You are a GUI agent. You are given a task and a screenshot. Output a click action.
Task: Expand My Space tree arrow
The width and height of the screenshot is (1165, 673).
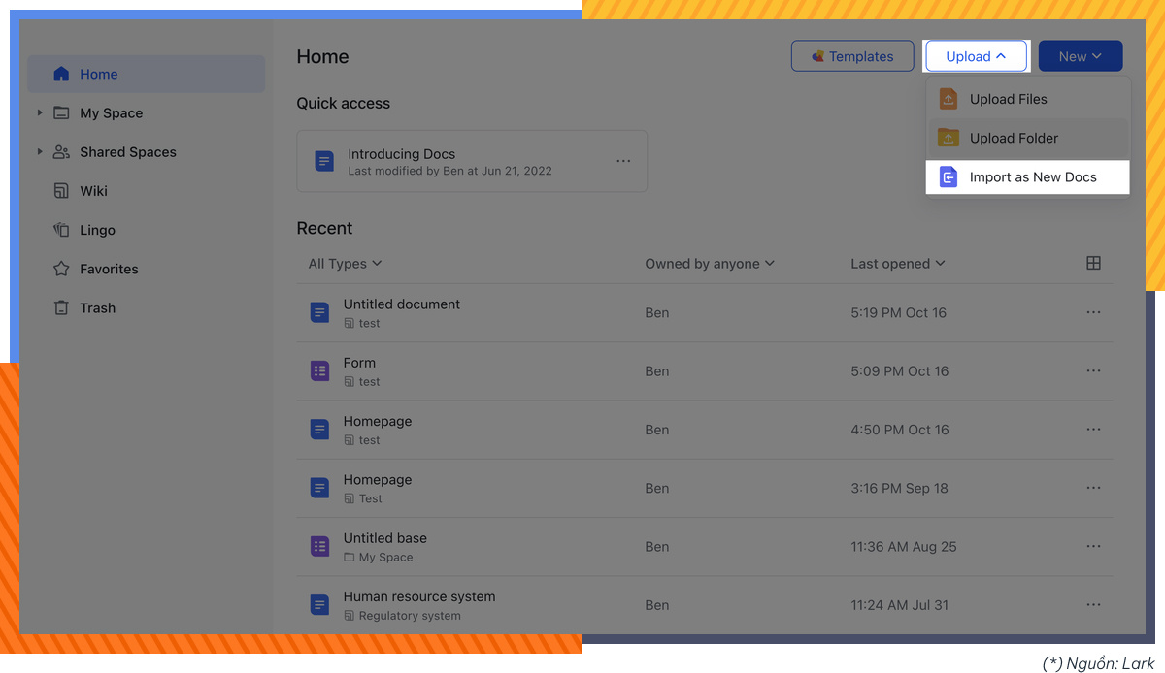point(40,112)
